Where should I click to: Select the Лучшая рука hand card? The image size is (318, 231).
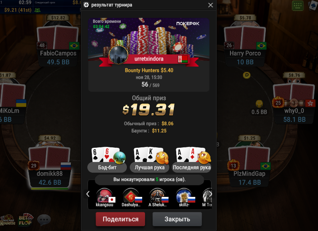149,160
